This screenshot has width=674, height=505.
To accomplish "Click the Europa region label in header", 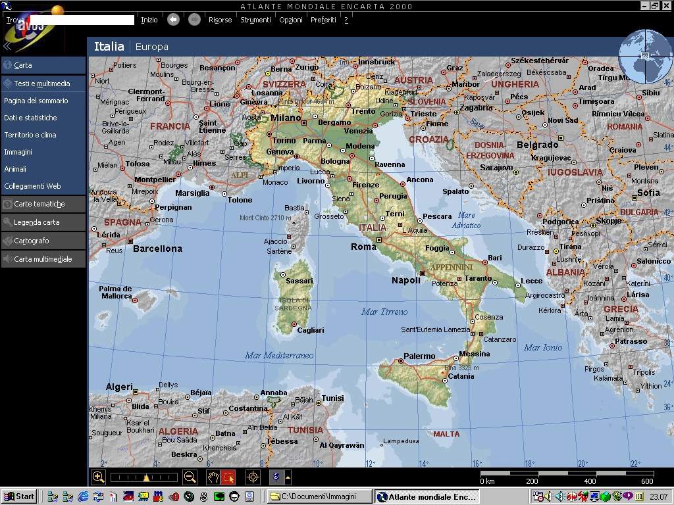I will [x=152, y=47].
